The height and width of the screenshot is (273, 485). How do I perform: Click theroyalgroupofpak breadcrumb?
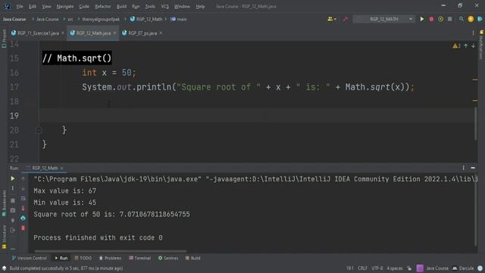tap(101, 19)
